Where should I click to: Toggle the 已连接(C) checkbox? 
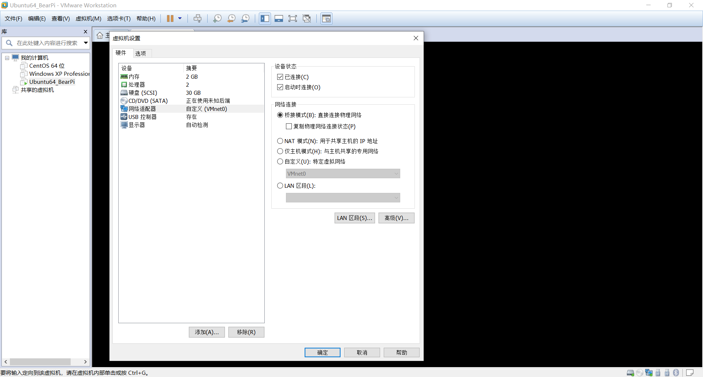(280, 77)
